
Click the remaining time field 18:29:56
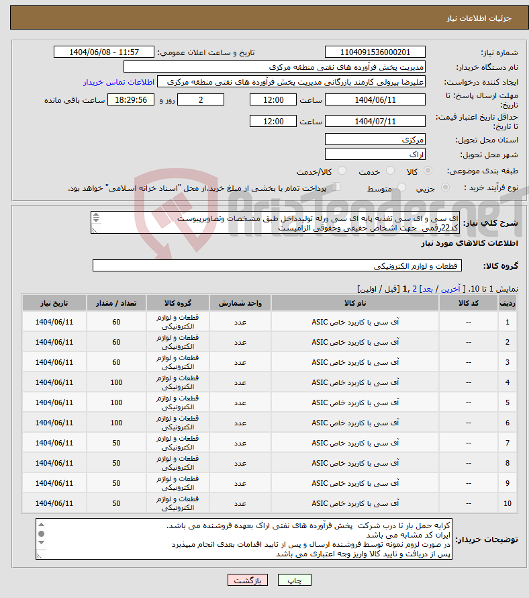(x=131, y=100)
